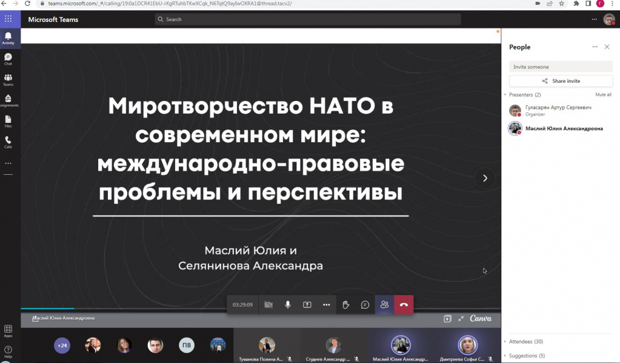Click the ПВ participant avatar
This screenshot has height=363, width=620.
click(187, 345)
